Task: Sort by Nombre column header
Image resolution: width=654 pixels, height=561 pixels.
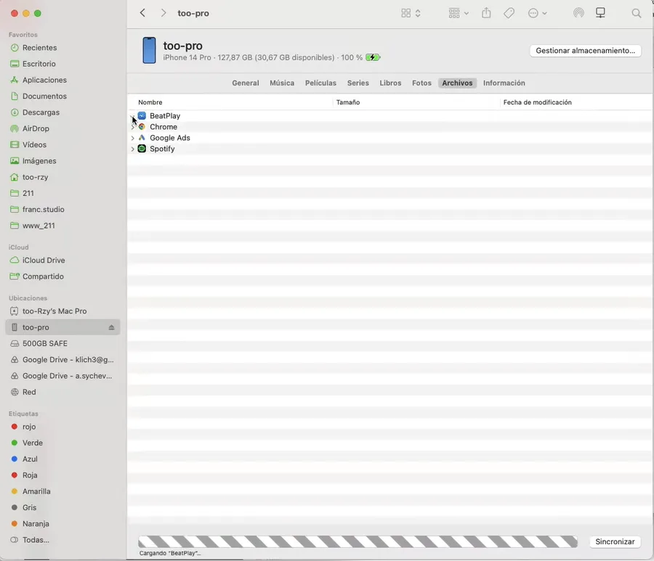Action: tap(150, 102)
